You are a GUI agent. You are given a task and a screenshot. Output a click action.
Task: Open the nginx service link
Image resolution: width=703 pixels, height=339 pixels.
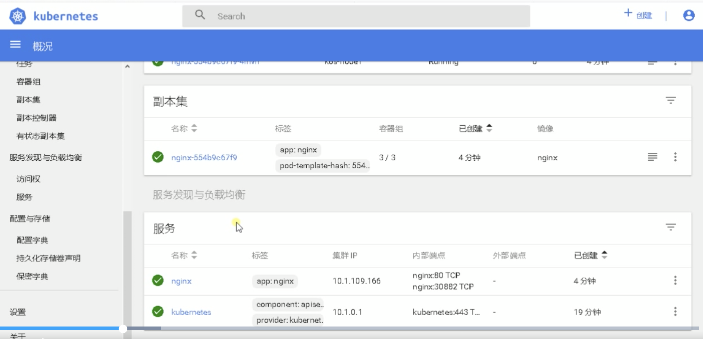tap(181, 281)
